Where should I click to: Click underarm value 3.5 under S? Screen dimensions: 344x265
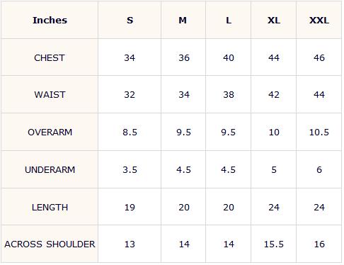click(x=130, y=169)
